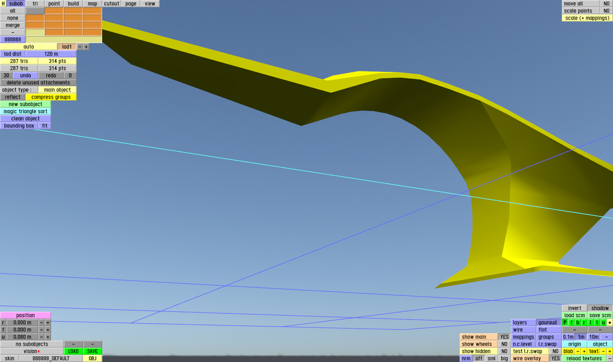Click the green LOAD button
613x362 pixels.
[73, 351]
